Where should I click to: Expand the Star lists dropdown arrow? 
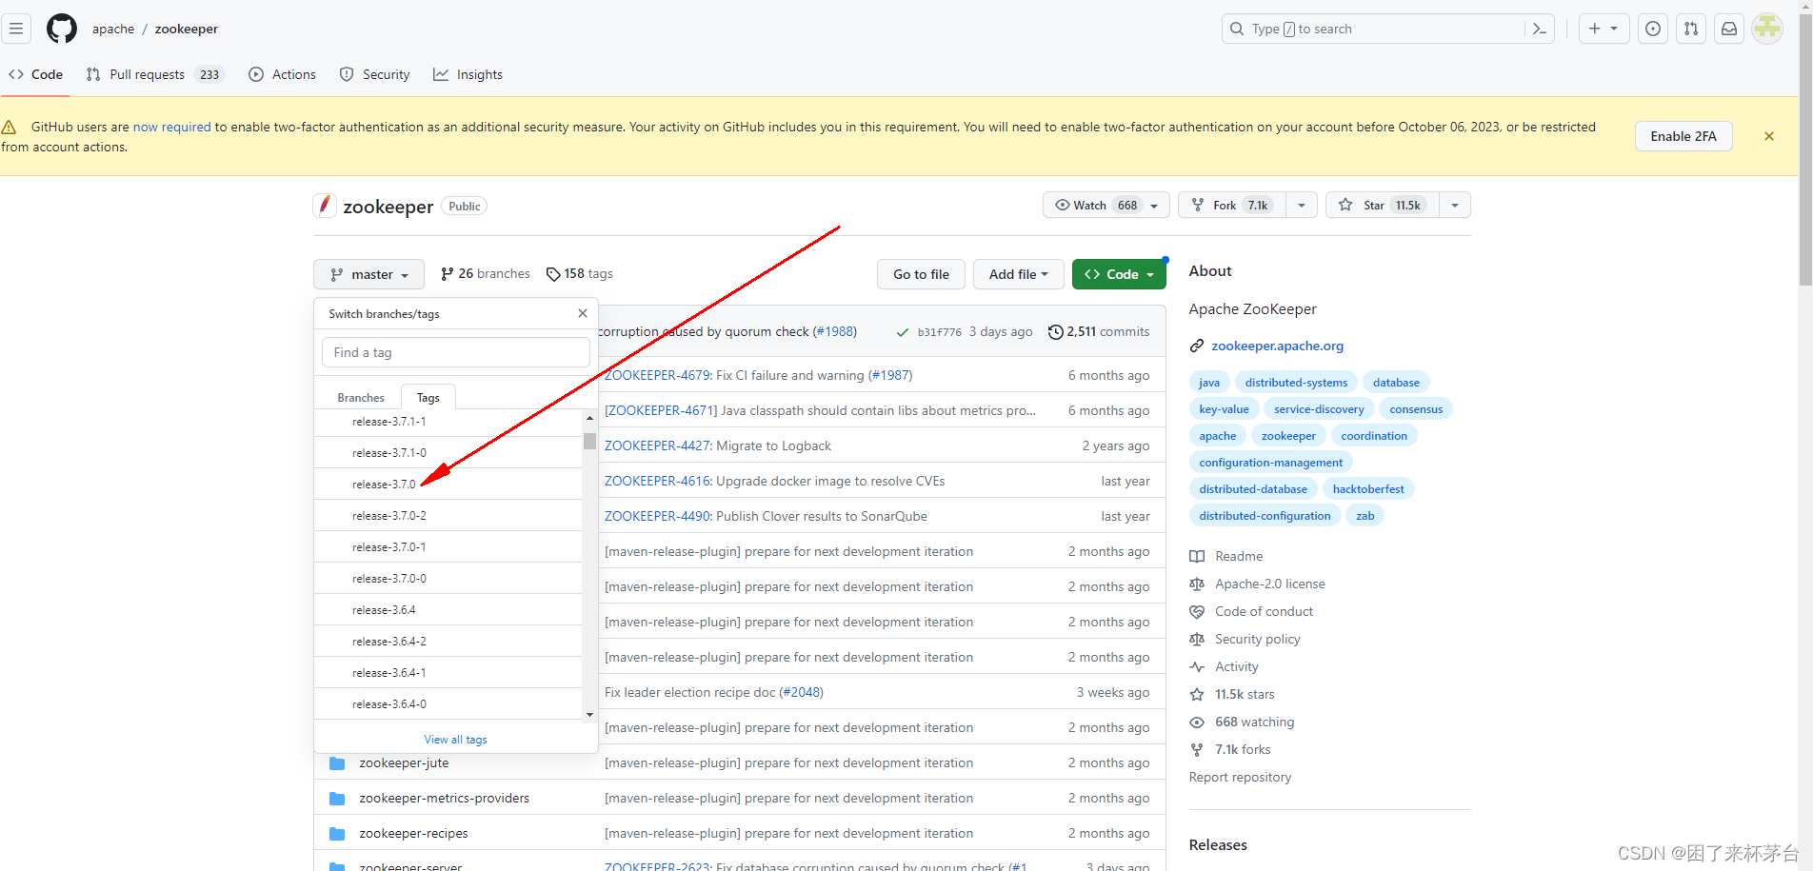pyautogui.click(x=1455, y=205)
